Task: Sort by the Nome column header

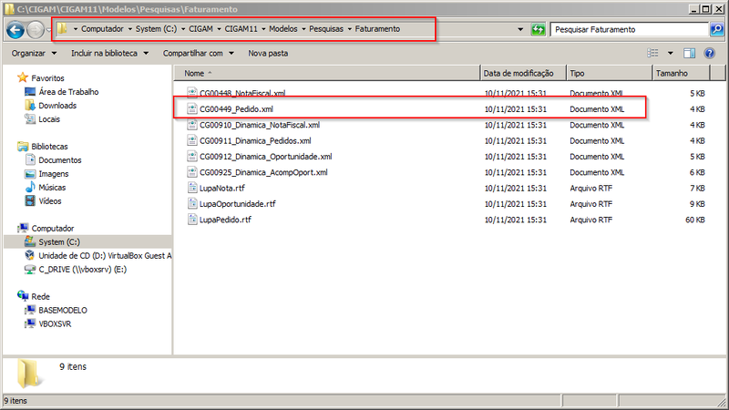Action: (327, 73)
